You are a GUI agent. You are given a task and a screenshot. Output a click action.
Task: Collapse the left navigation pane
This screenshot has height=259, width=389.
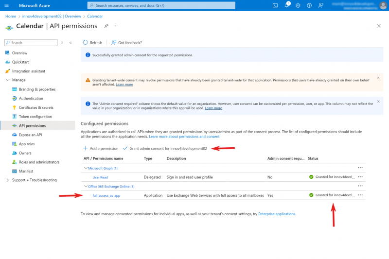click(71, 43)
